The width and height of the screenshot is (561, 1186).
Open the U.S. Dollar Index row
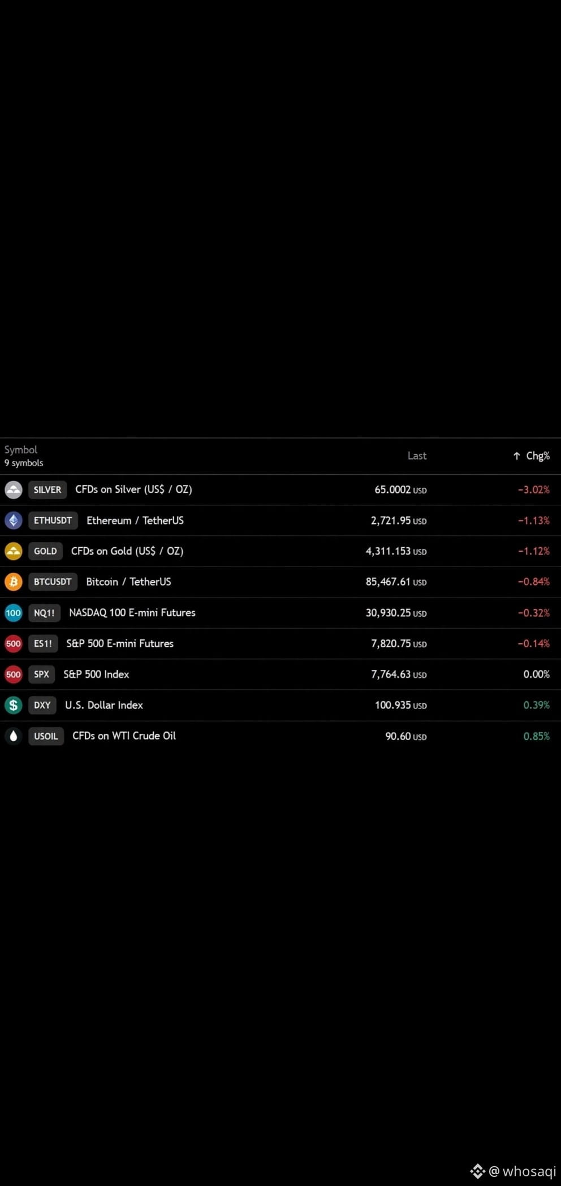pos(280,705)
